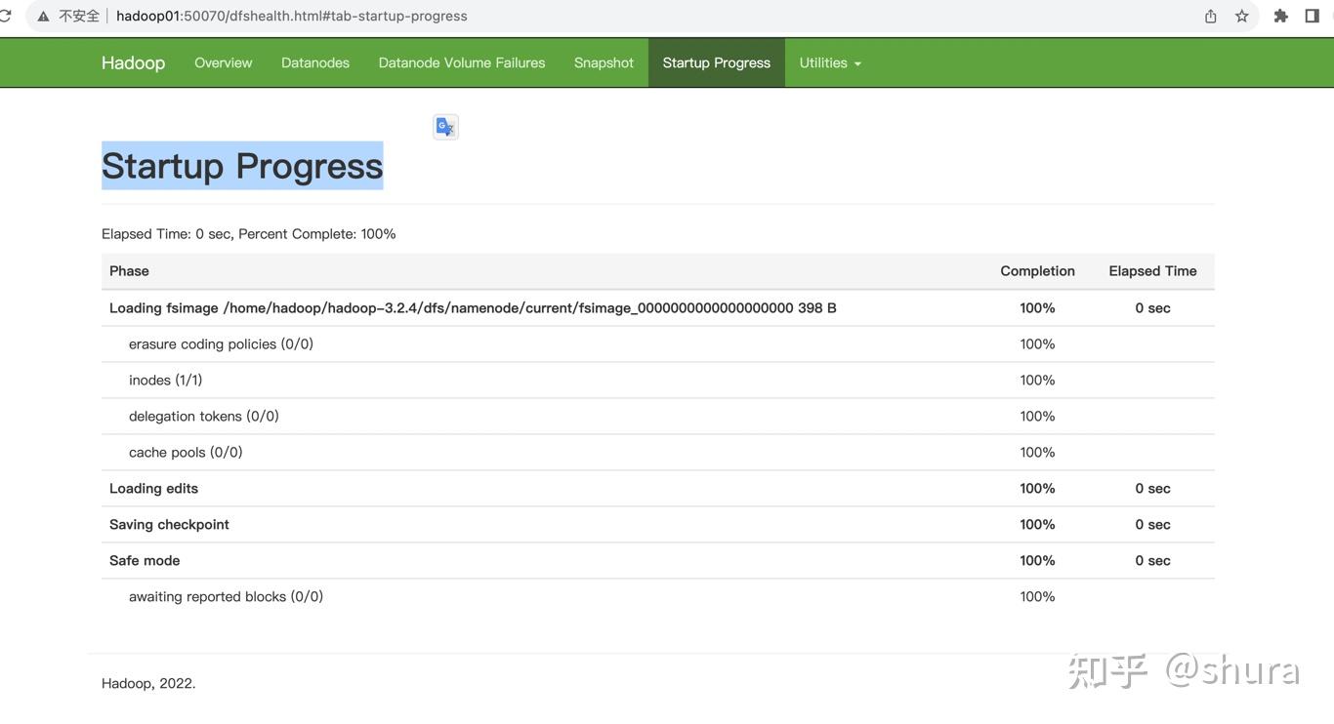Click the highlighted Startup Progress heading
1334x724 pixels.
click(242, 166)
